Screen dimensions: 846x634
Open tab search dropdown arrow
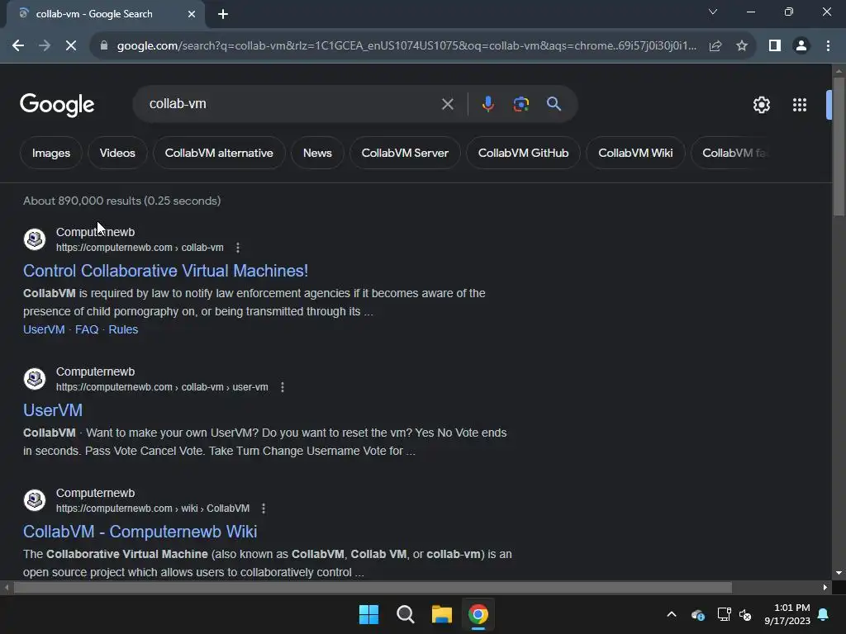point(713,12)
